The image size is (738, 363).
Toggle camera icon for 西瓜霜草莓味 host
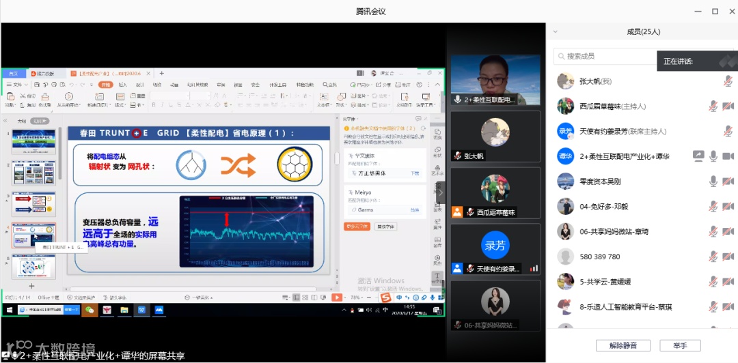pyautogui.click(x=728, y=106)
